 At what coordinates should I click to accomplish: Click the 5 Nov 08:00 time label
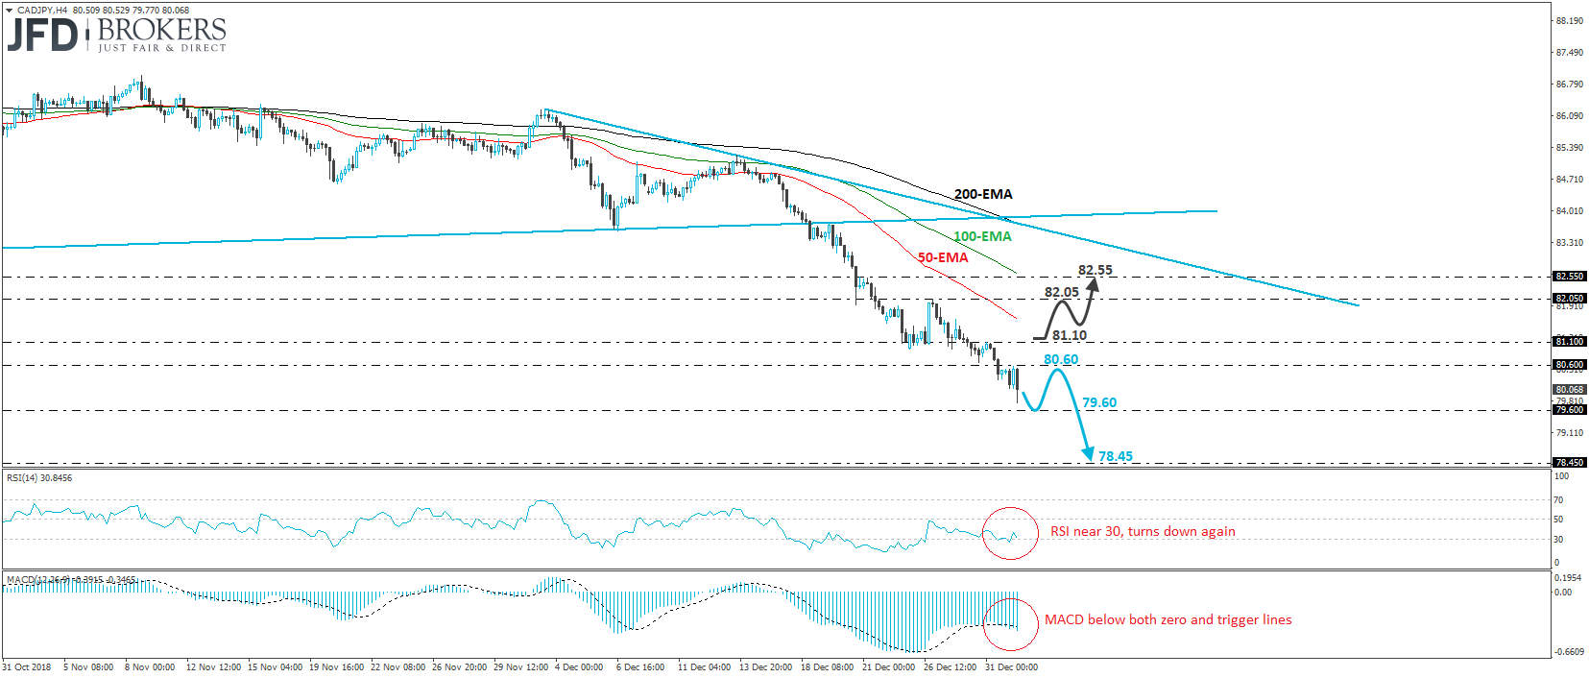point(88,666)
